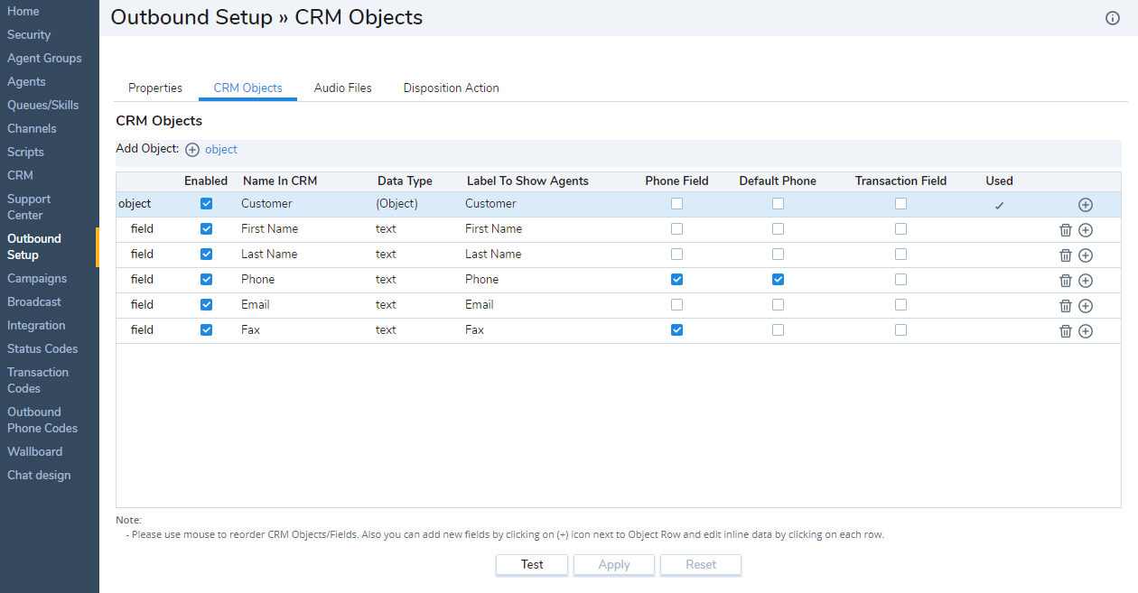This screenshot has height=593, width=1138.
Task: Open Chat design in sidebar
Action: (39, 475)
